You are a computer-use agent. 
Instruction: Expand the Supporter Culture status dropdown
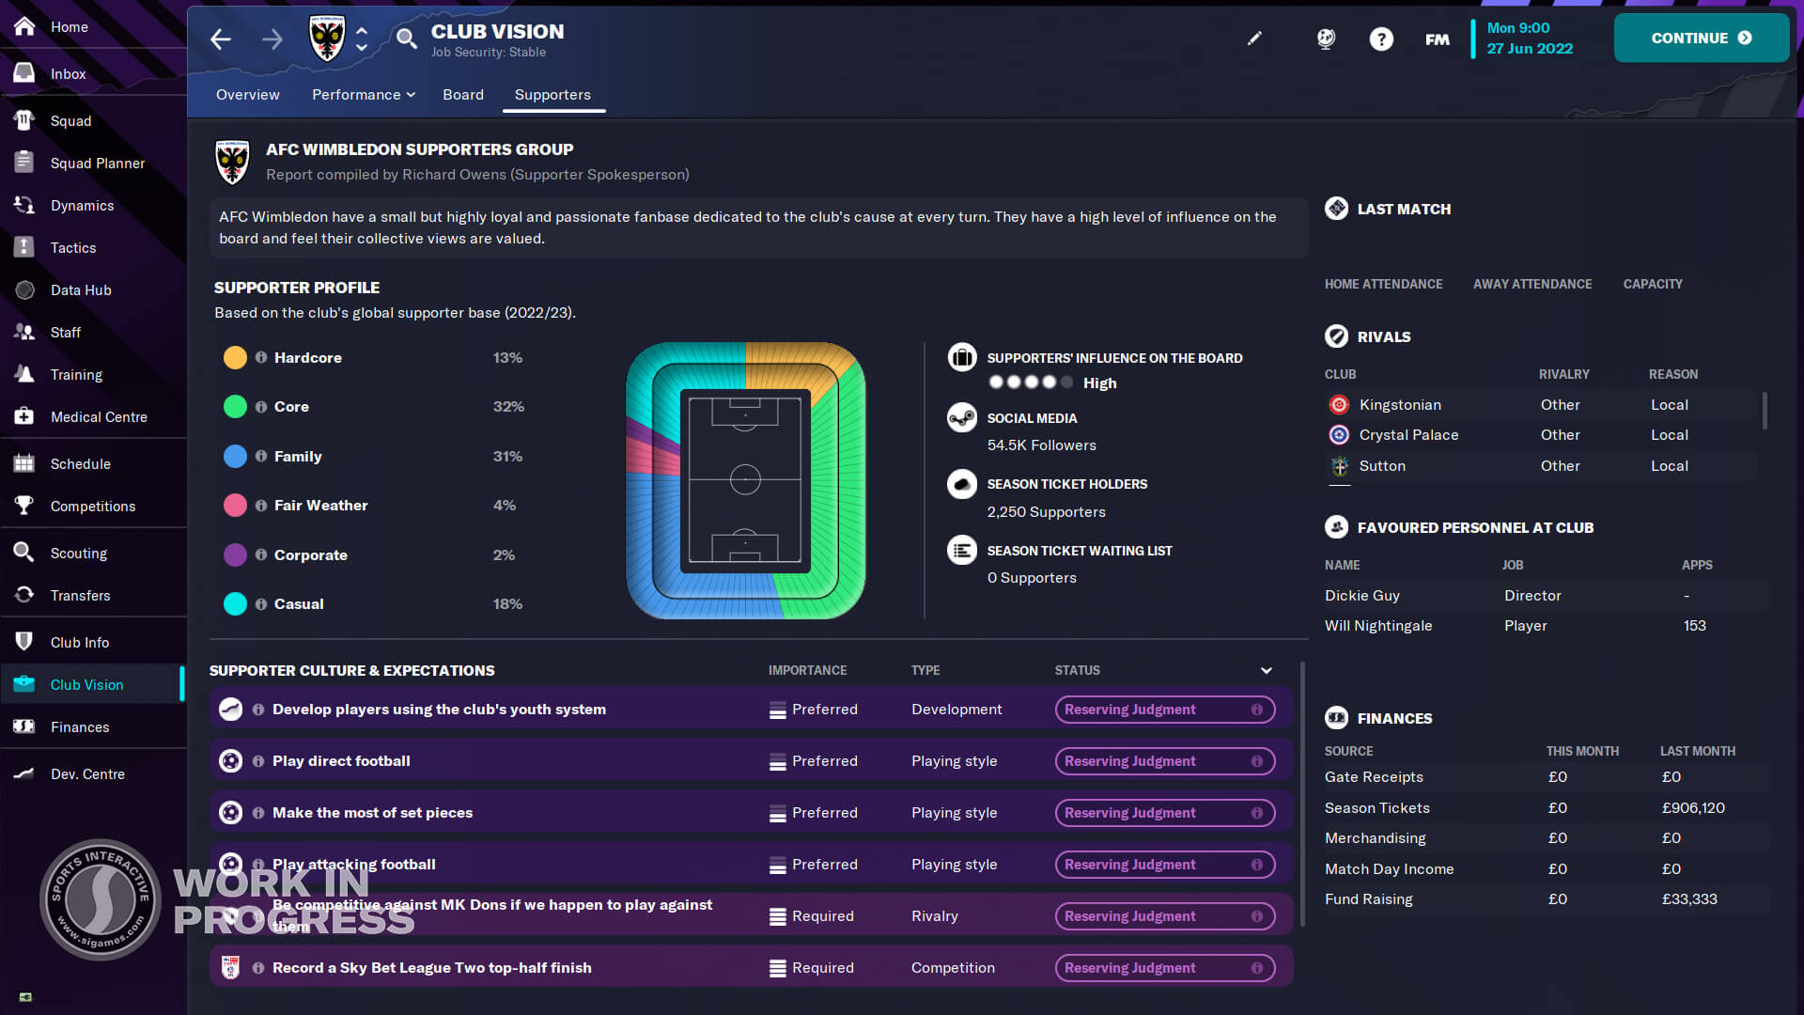[x=1267, y=669]
